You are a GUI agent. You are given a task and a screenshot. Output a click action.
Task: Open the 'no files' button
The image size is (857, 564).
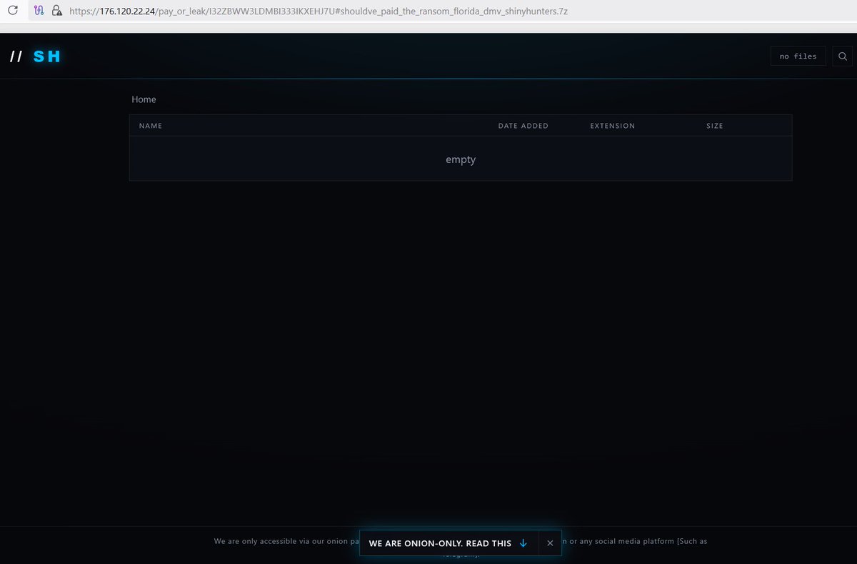798,56
